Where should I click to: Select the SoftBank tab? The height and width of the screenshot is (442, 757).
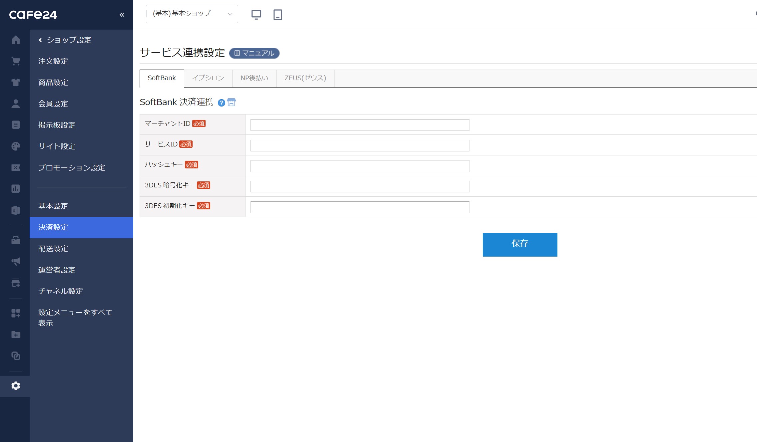162,78
